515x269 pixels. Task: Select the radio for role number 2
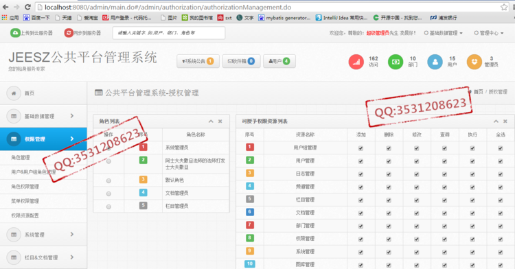point(108,161)
